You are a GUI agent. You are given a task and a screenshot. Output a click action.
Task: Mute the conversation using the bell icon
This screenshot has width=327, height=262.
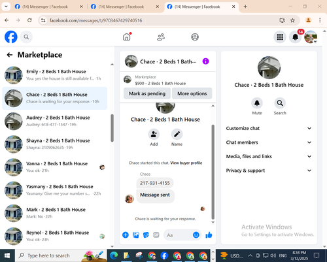tap(257, 103)
